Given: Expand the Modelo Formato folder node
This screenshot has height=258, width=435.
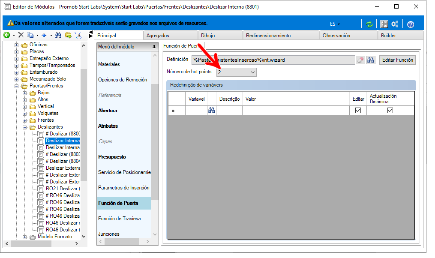Looking at the screenshot, I should pyautogui.click(x=25, y=237).
